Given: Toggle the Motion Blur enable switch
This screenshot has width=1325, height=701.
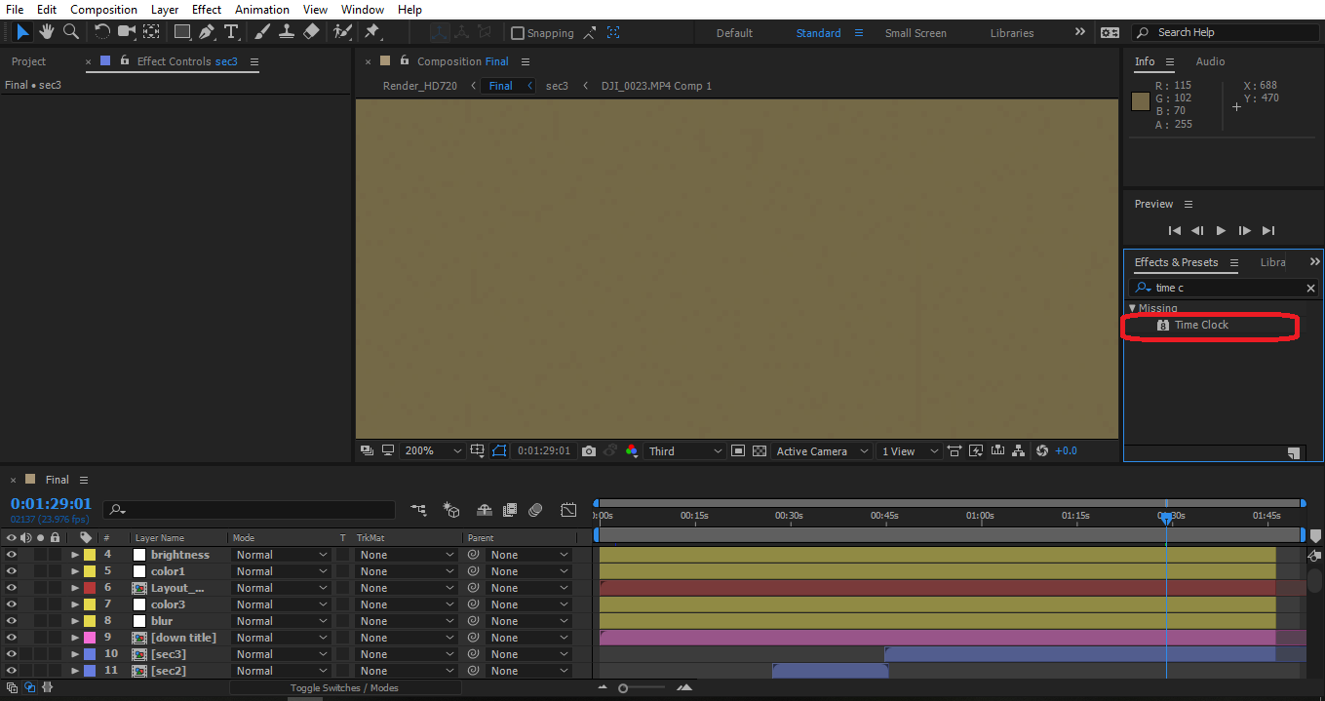Looking at the screenshot, I should [x=535, y=510].
